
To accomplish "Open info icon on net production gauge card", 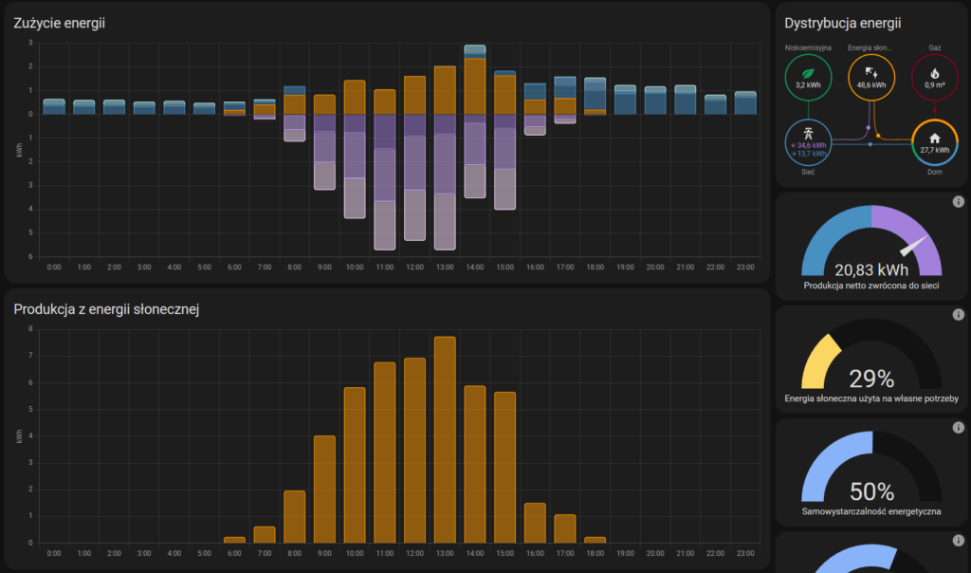I will [x=958, y=201].
